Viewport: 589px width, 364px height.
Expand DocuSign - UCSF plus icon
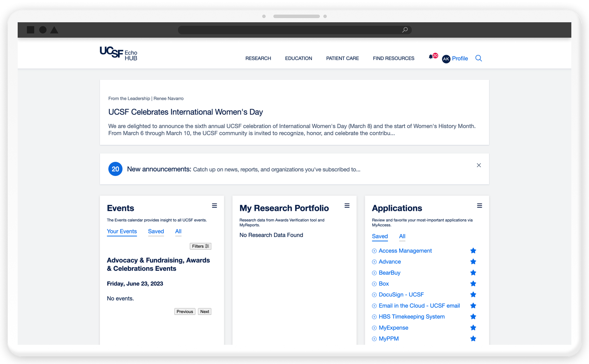pos(374,295)
